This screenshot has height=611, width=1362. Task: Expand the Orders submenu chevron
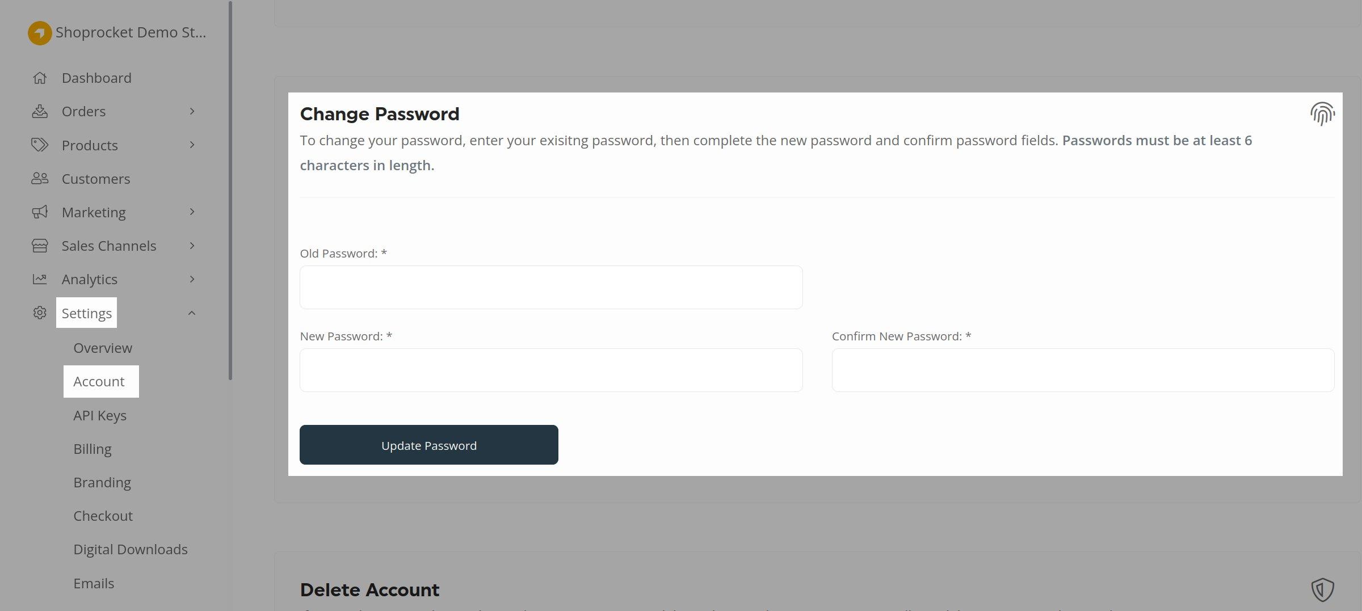(x=192, y=111)
